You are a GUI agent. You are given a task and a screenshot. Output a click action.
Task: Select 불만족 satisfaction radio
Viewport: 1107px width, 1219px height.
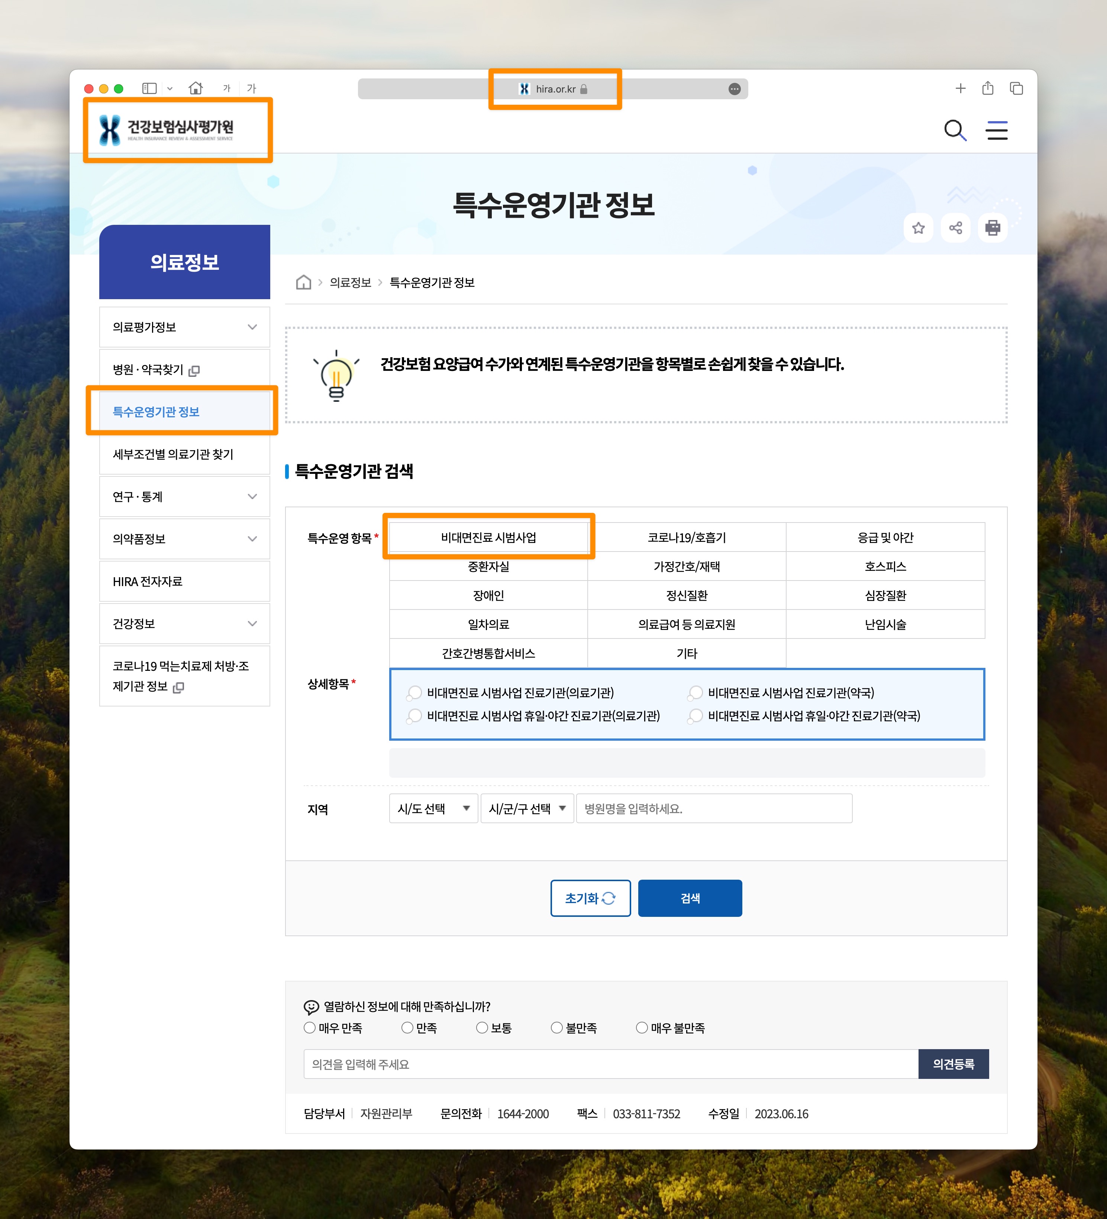tap(556, 1027)
